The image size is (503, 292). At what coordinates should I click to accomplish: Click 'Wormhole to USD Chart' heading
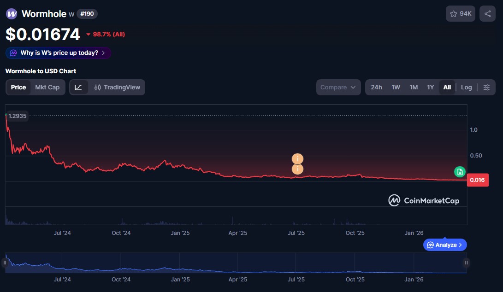tap(41, 71)
